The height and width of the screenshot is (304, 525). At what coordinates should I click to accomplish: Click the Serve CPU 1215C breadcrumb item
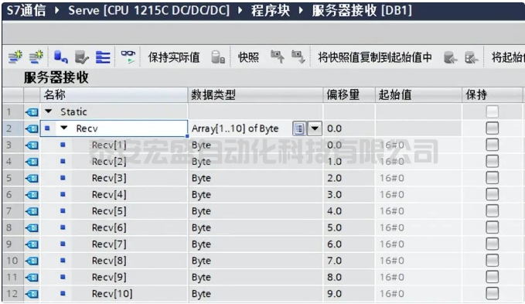coord(149,10)
